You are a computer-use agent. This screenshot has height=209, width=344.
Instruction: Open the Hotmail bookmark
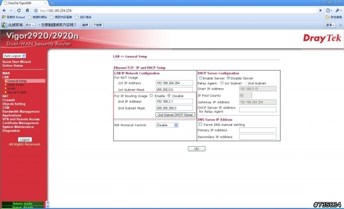tap(13, 17)
